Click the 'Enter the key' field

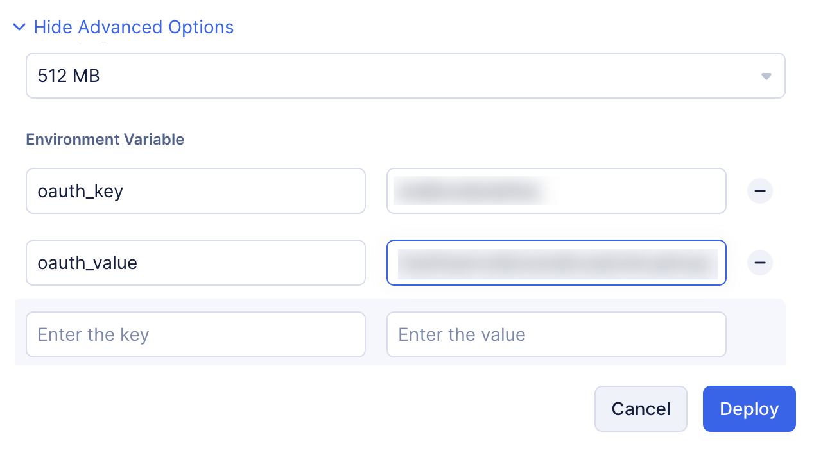[x=195, y=334]
